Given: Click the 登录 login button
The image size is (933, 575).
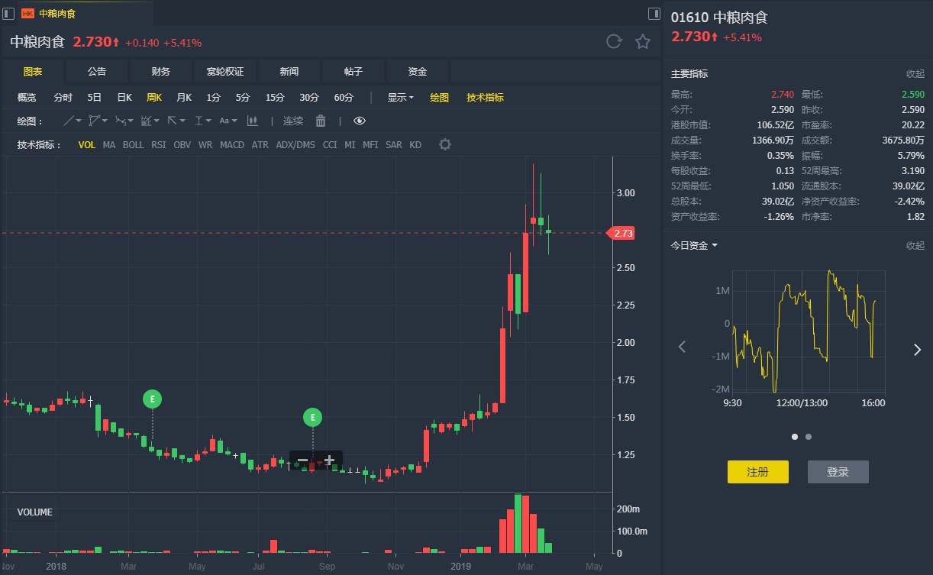Looking at the screenshot, I should pyautogui.click(x=838, y=472).
